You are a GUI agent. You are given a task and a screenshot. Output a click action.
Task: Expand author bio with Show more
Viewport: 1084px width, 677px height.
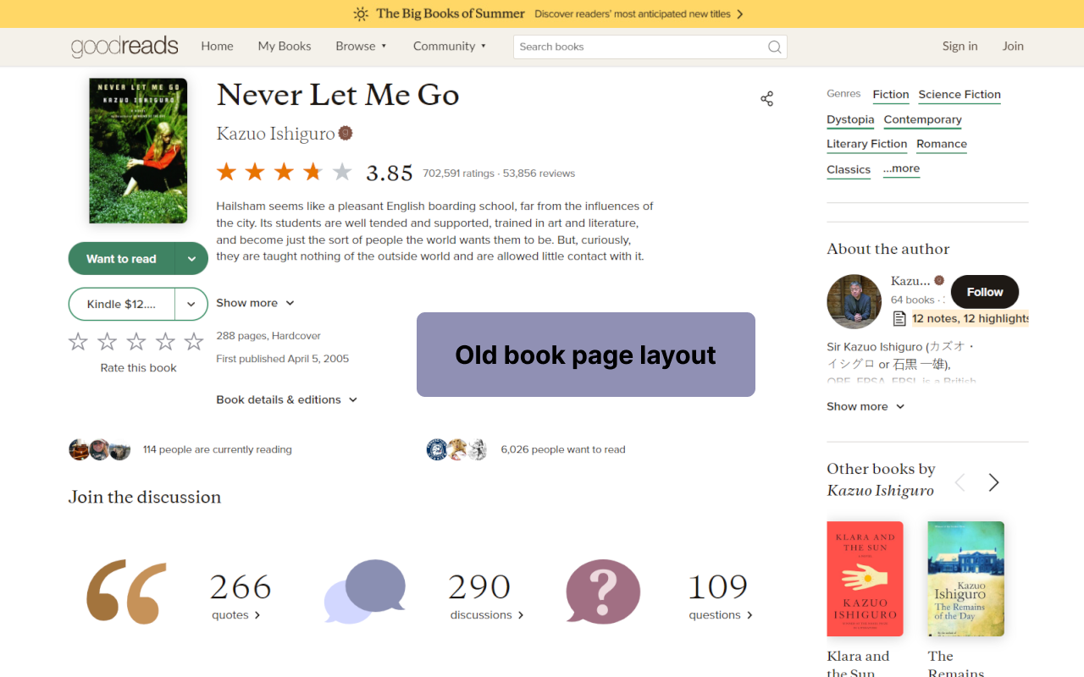point(866,406)
